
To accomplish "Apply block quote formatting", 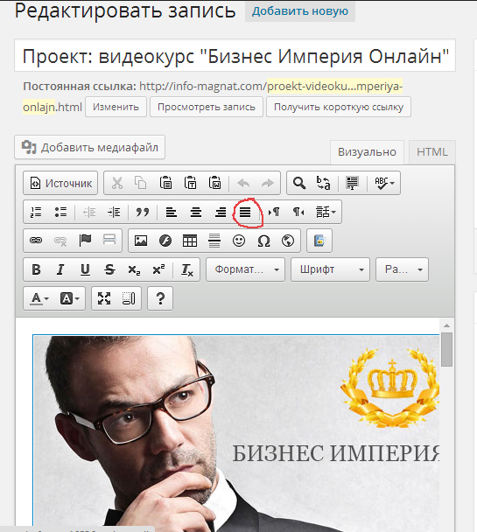I will coord(143,212).
